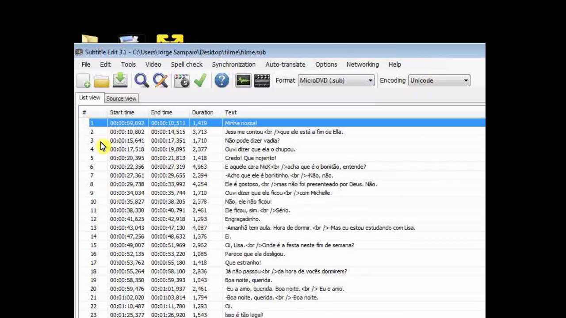Open Find with the magnifier icon
This screenshot has height=318, width=566.
pyautogui.click(x=141, y=80)
